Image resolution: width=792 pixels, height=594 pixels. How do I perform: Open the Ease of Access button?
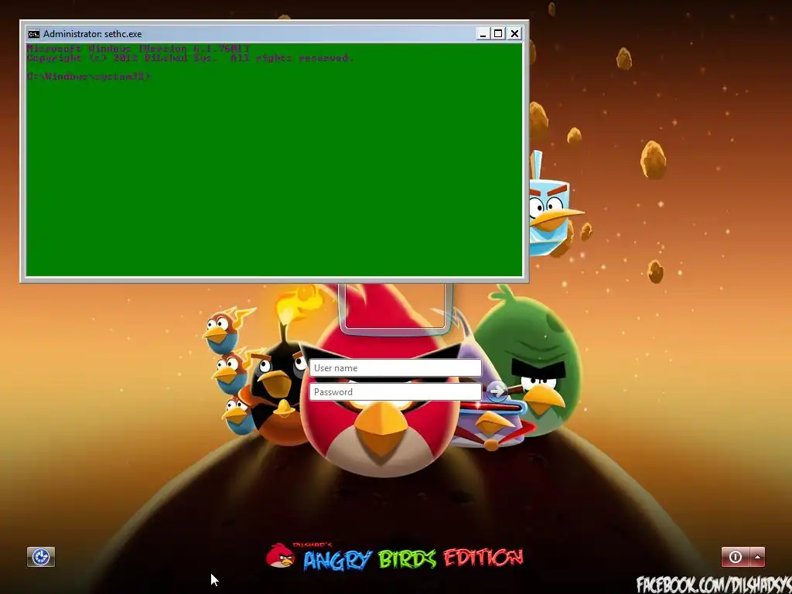(x=41, y=557)
